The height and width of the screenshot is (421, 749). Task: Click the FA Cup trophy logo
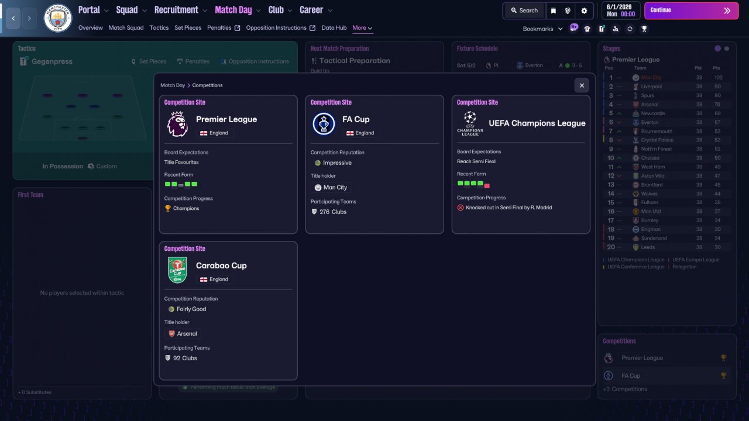coord(324,124)
